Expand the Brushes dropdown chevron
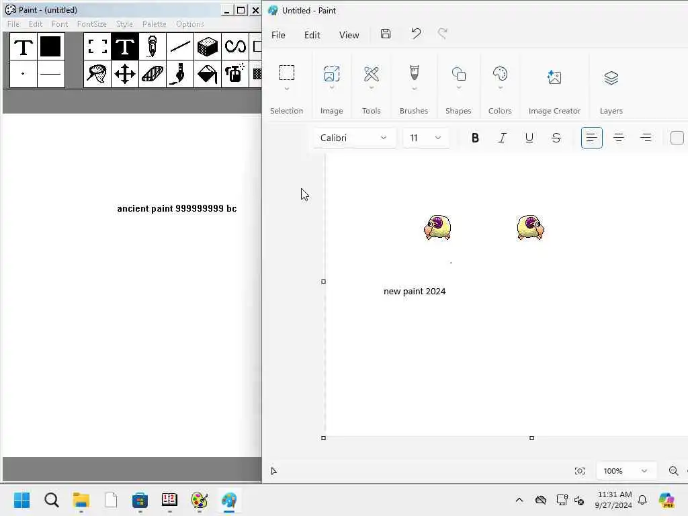Viewport: 688px width, 516px height. coord(414,89)
